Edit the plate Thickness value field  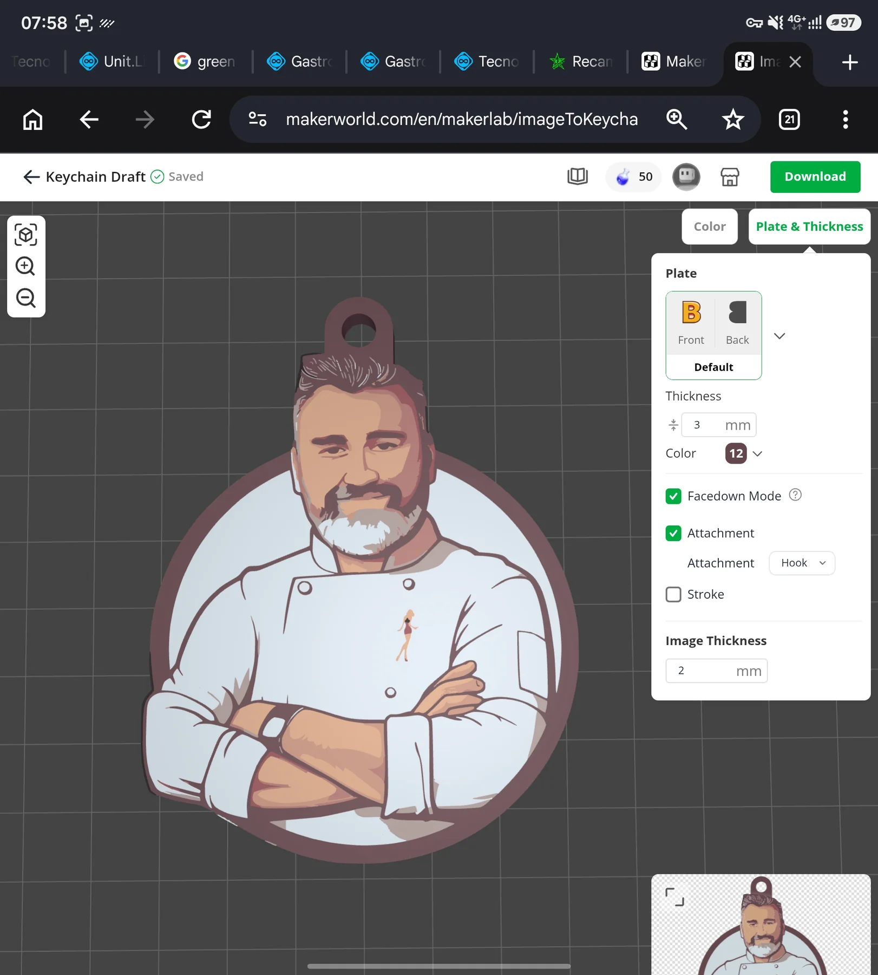[x=718, y=425]
